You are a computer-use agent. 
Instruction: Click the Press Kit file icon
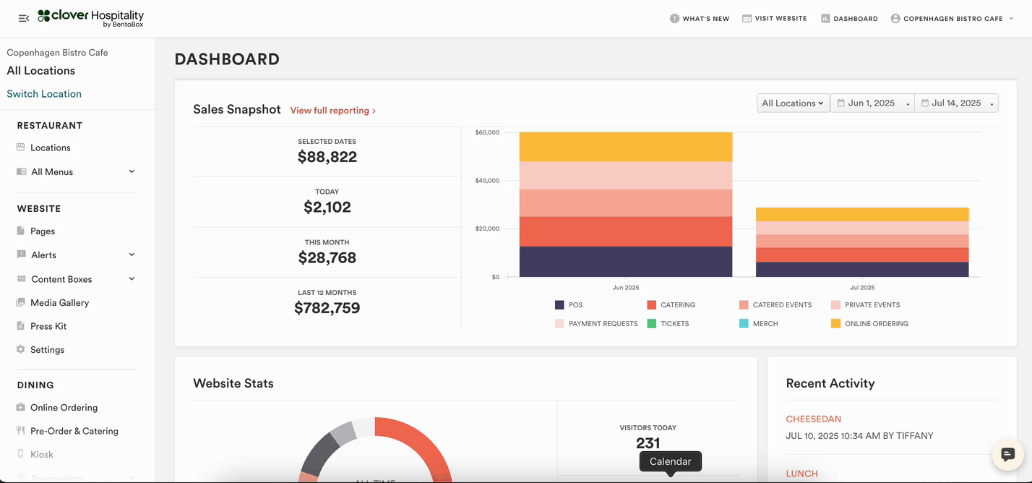[20, 326]
